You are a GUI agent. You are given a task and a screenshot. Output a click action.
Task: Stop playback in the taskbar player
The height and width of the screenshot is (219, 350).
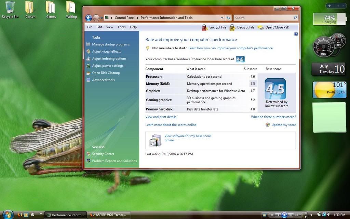coord(272,215)
